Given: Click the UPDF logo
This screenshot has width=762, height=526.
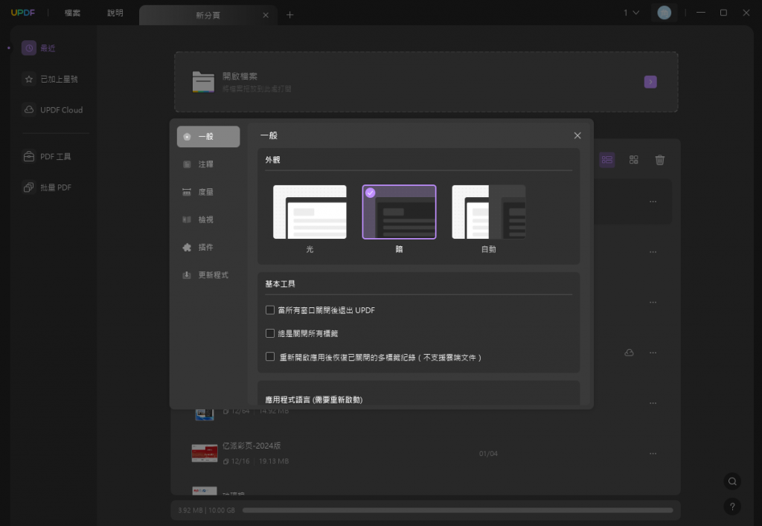Looking at the screenshot, I should (23, 13).
